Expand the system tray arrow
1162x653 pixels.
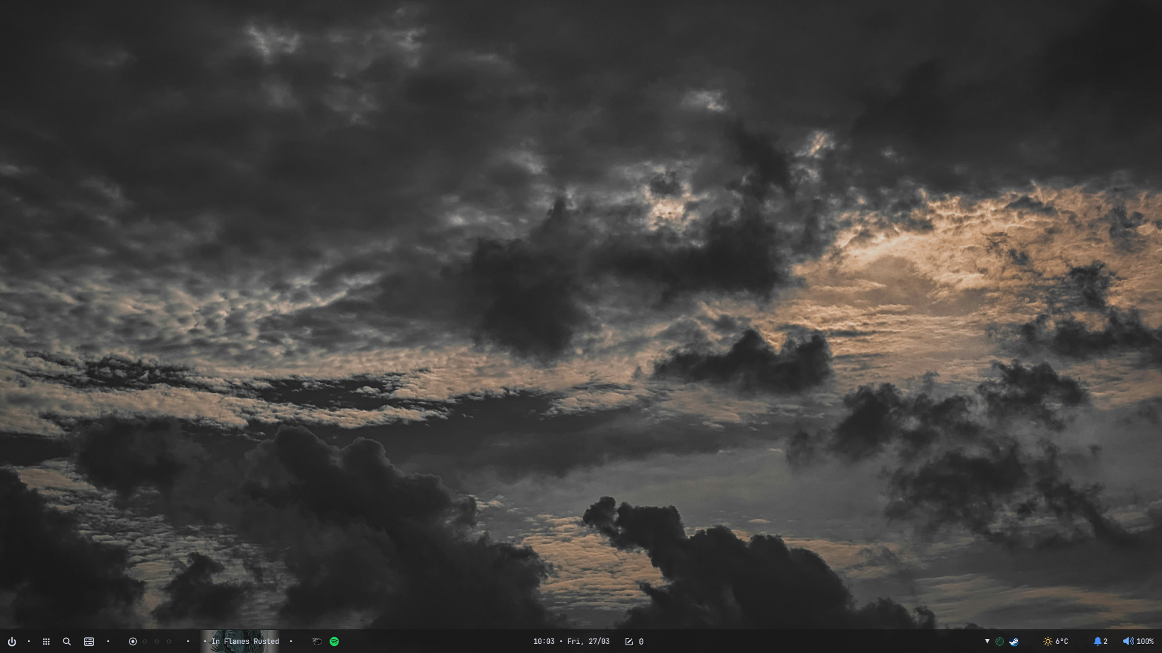(987, 642)
